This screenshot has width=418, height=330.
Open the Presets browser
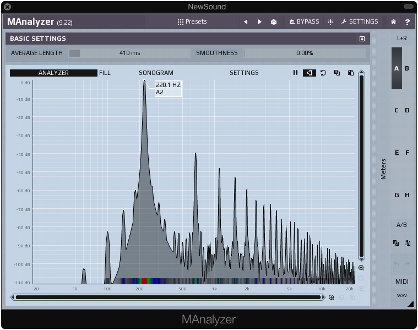click(x=192, y=21)
